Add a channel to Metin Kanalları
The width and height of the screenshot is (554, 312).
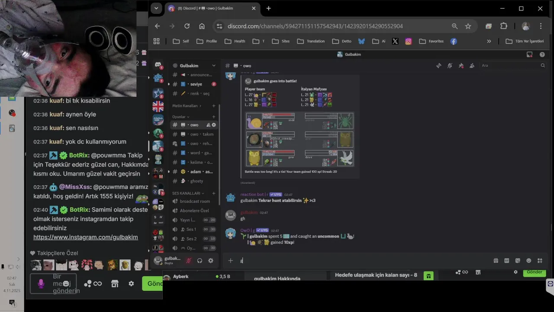click(213, 106)
